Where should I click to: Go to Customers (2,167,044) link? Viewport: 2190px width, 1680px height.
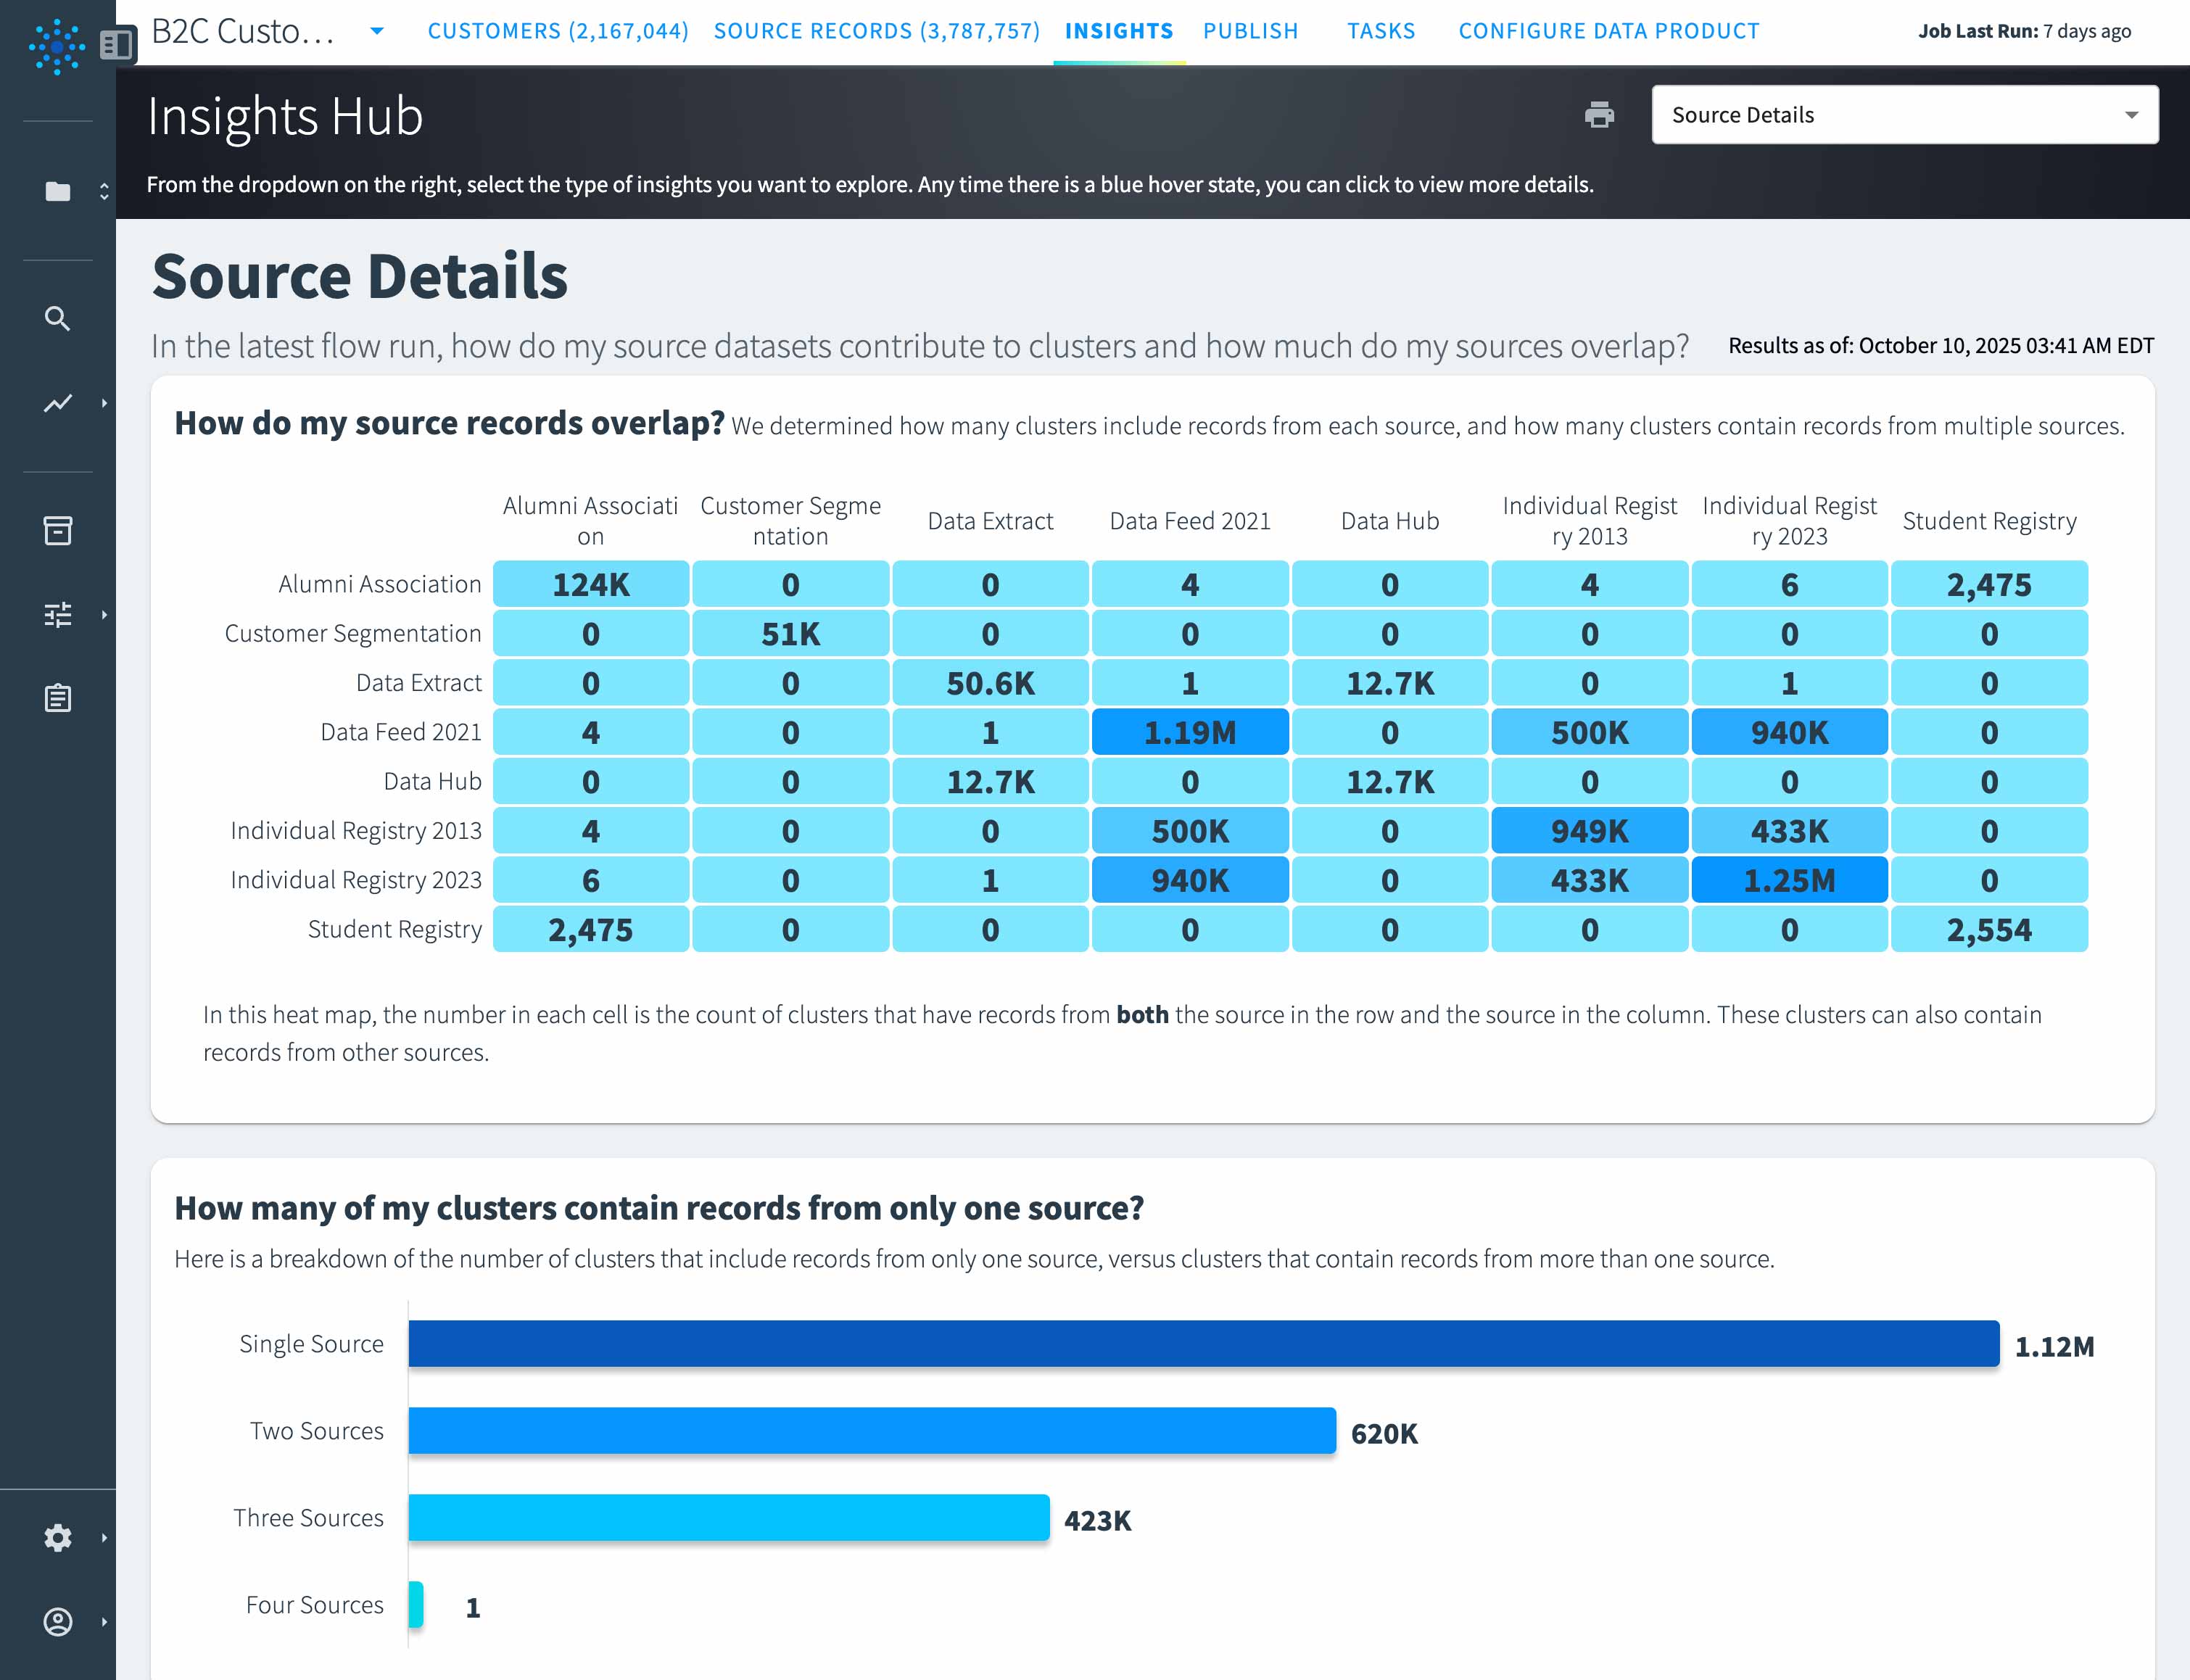point(558,31)
